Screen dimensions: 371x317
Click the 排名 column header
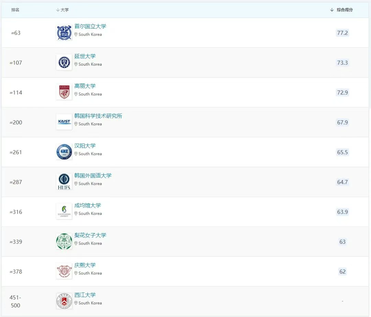click(15, 10)
